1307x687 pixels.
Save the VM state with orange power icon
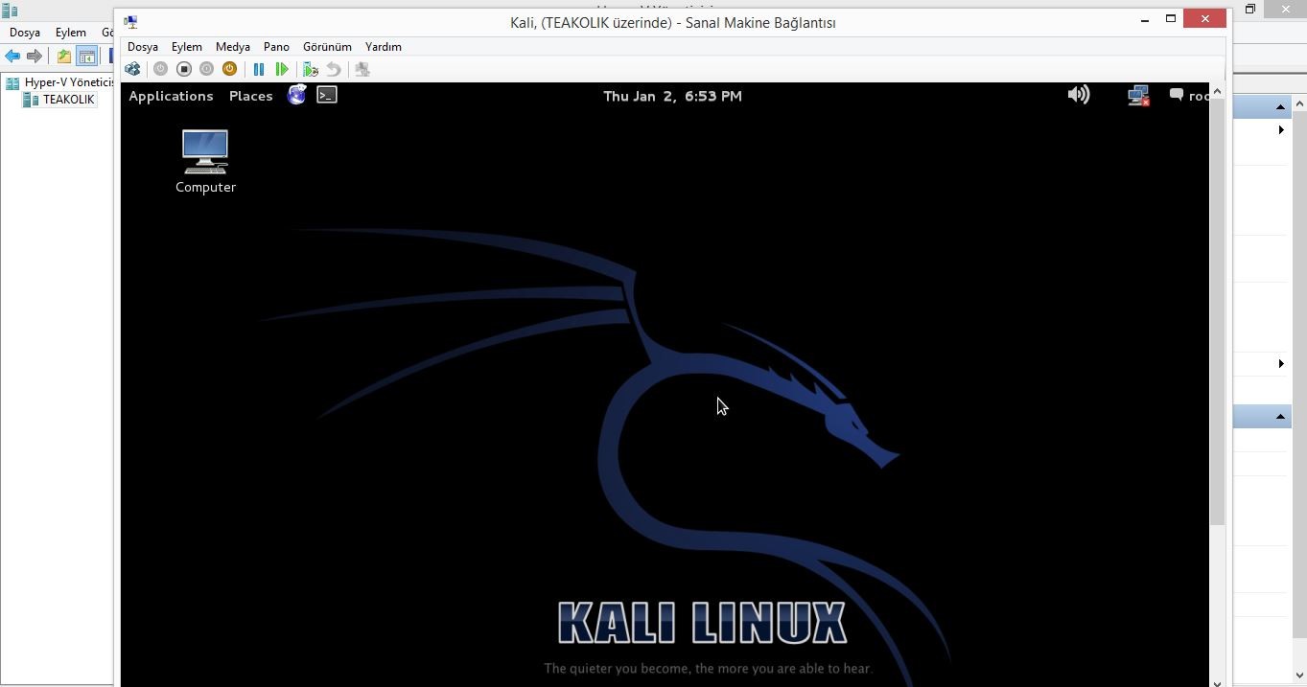[229, 69]
